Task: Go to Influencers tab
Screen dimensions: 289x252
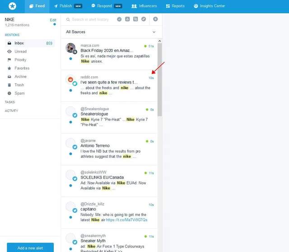Action: point(144,6)
